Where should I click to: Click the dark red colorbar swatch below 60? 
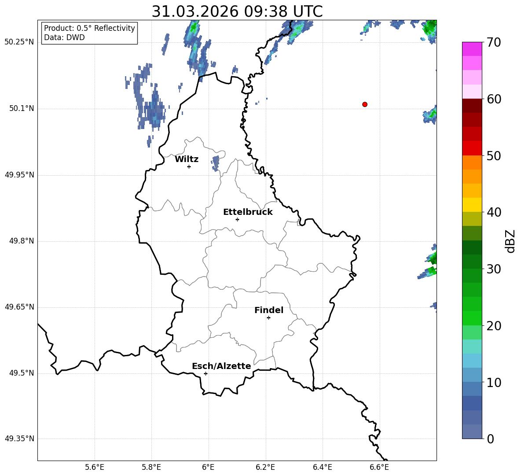(472, 106)
